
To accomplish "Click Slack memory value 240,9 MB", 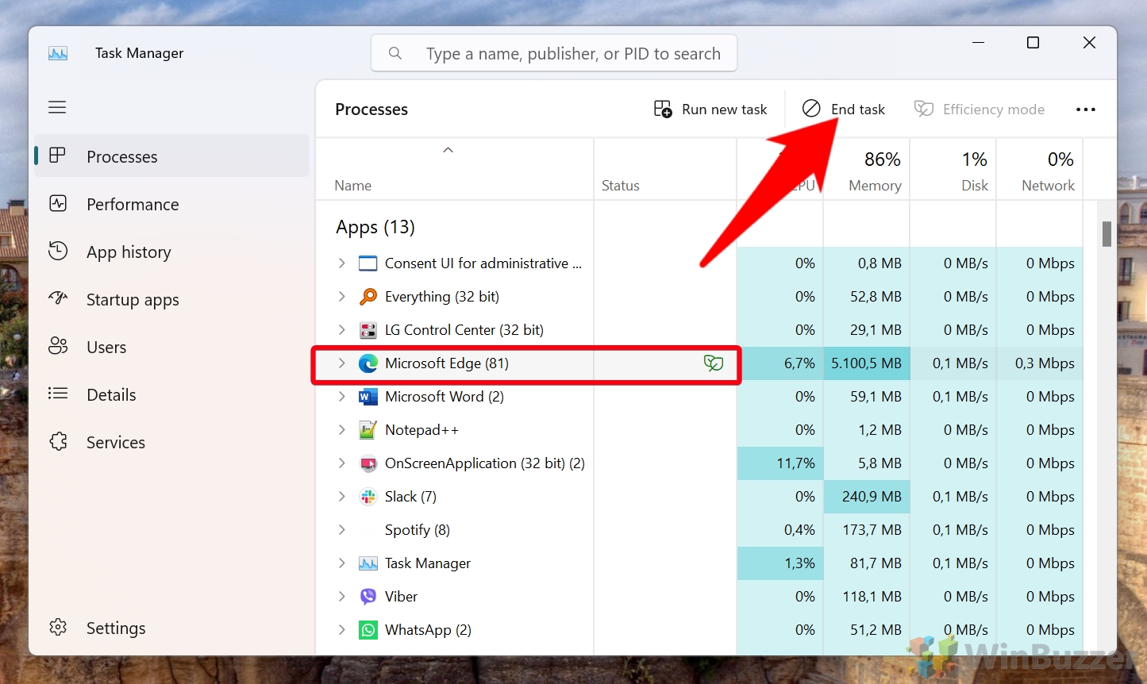I will (x=872, y=497).
